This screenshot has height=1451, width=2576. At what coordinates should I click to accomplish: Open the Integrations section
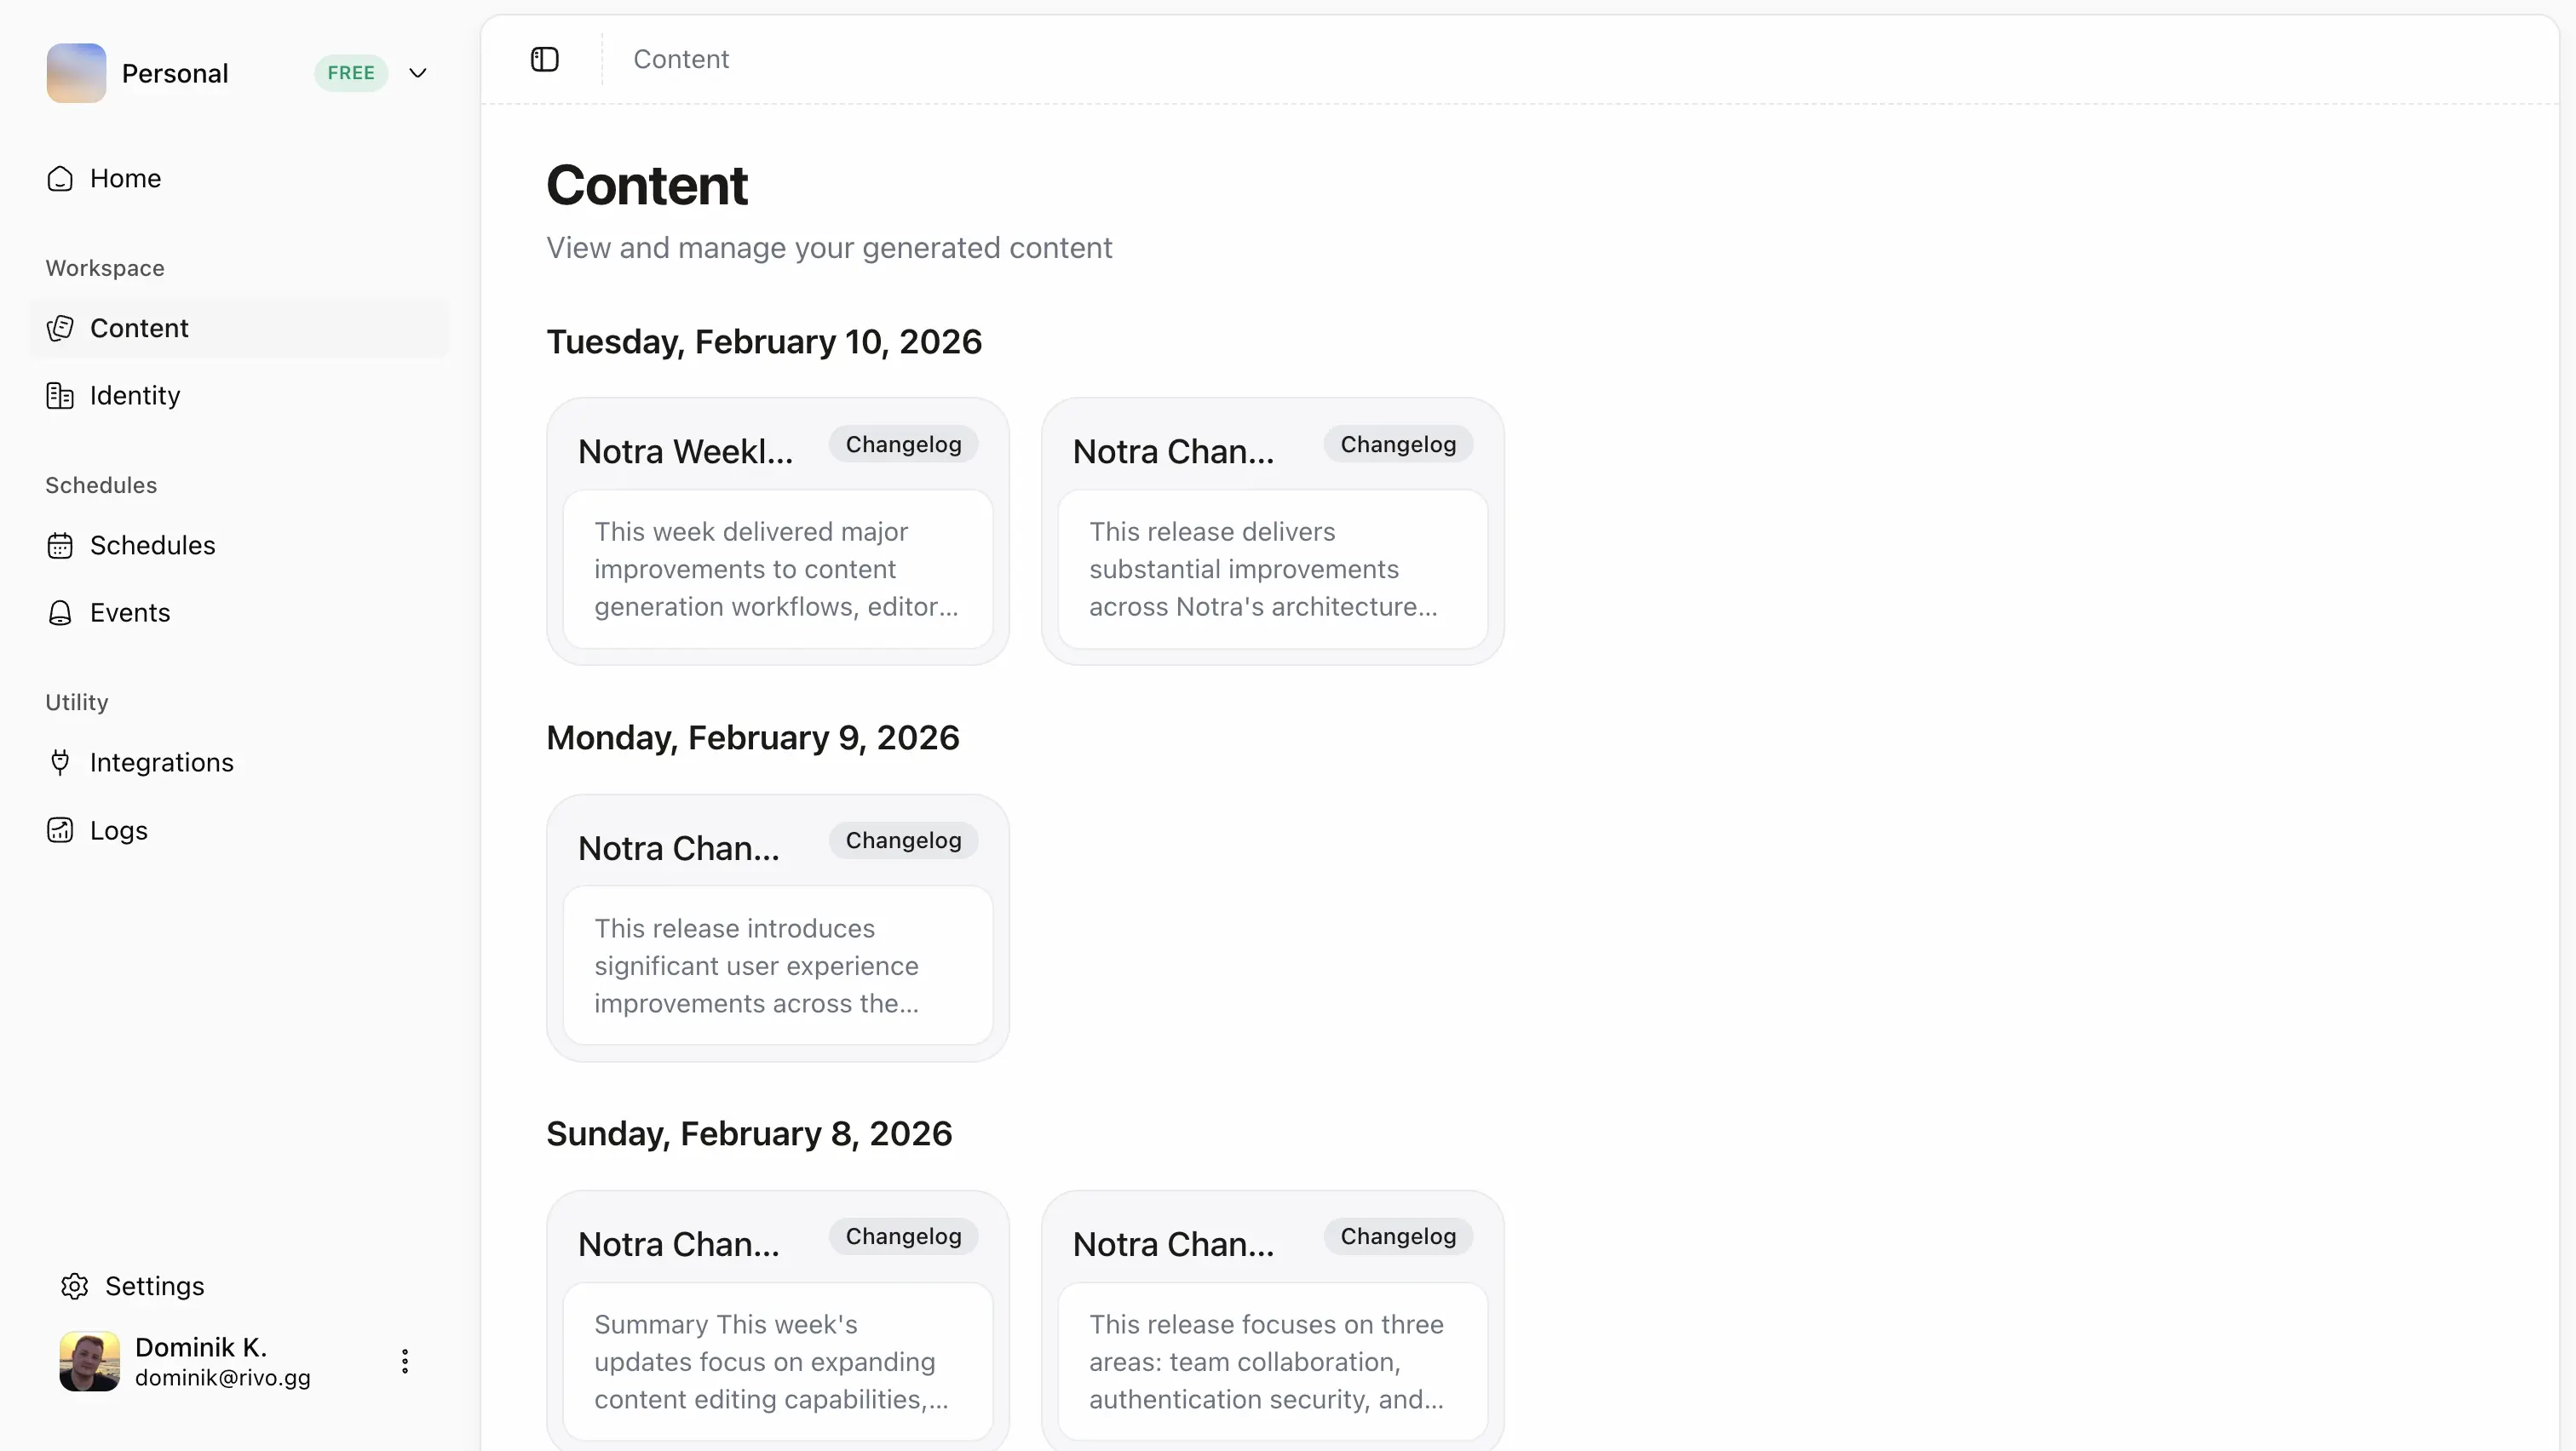163,761
